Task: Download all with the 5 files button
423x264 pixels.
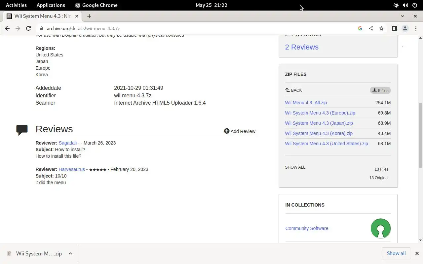Action: pyautogui.click(x=380, y=90)
